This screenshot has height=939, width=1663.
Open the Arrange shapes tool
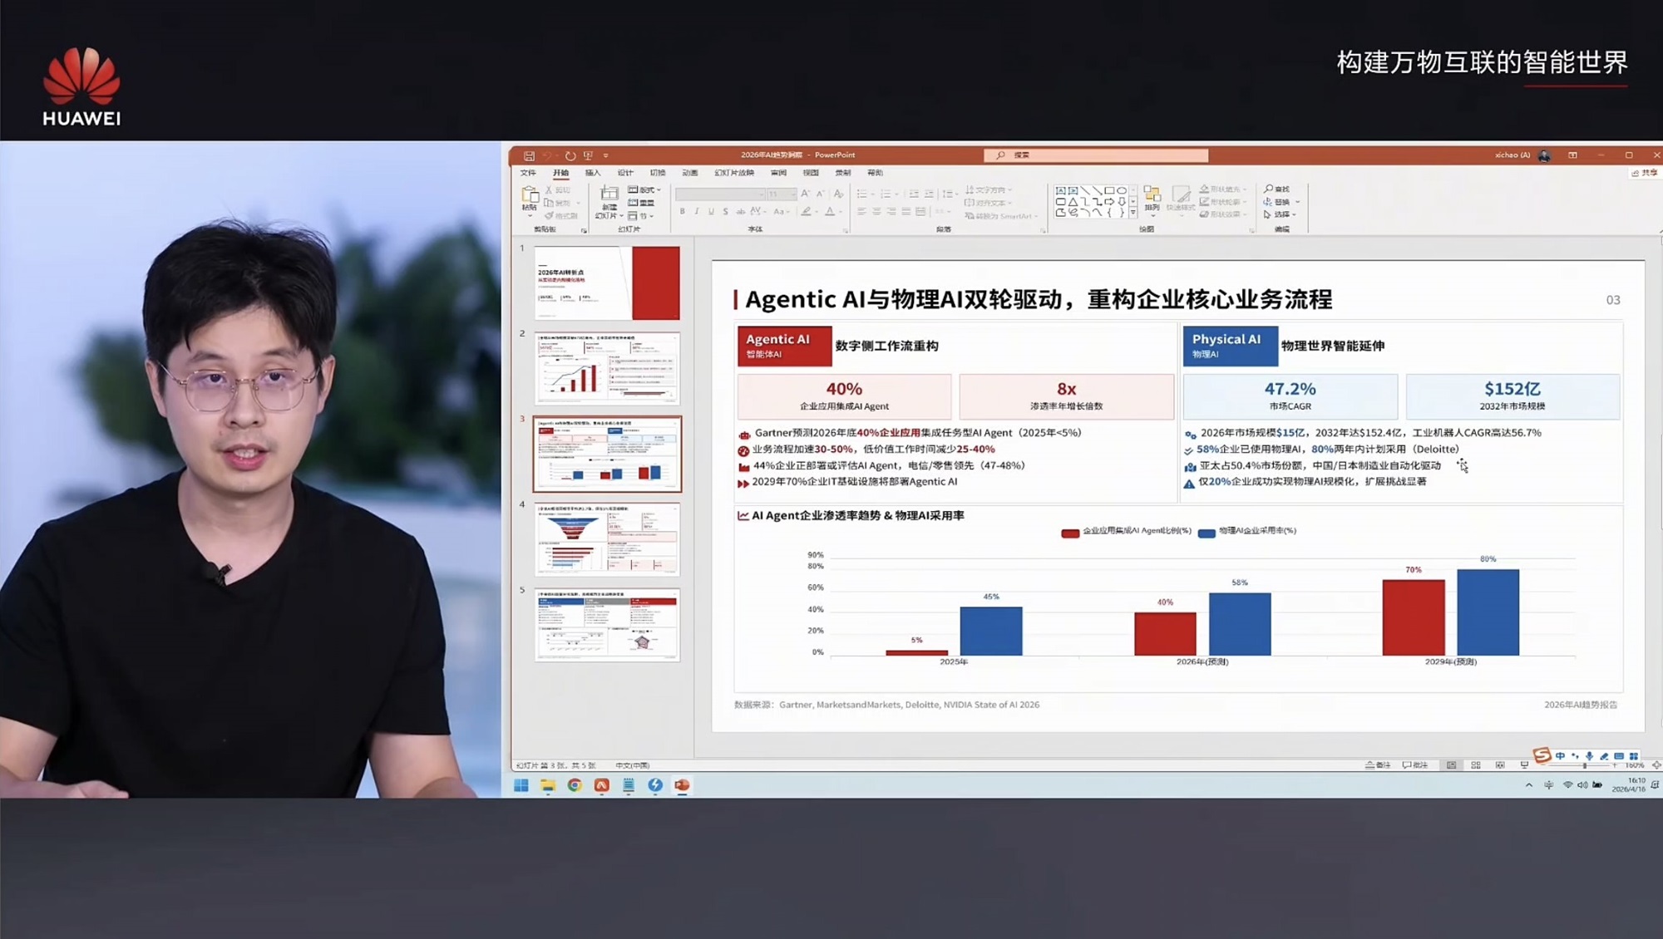(1152, 199)
